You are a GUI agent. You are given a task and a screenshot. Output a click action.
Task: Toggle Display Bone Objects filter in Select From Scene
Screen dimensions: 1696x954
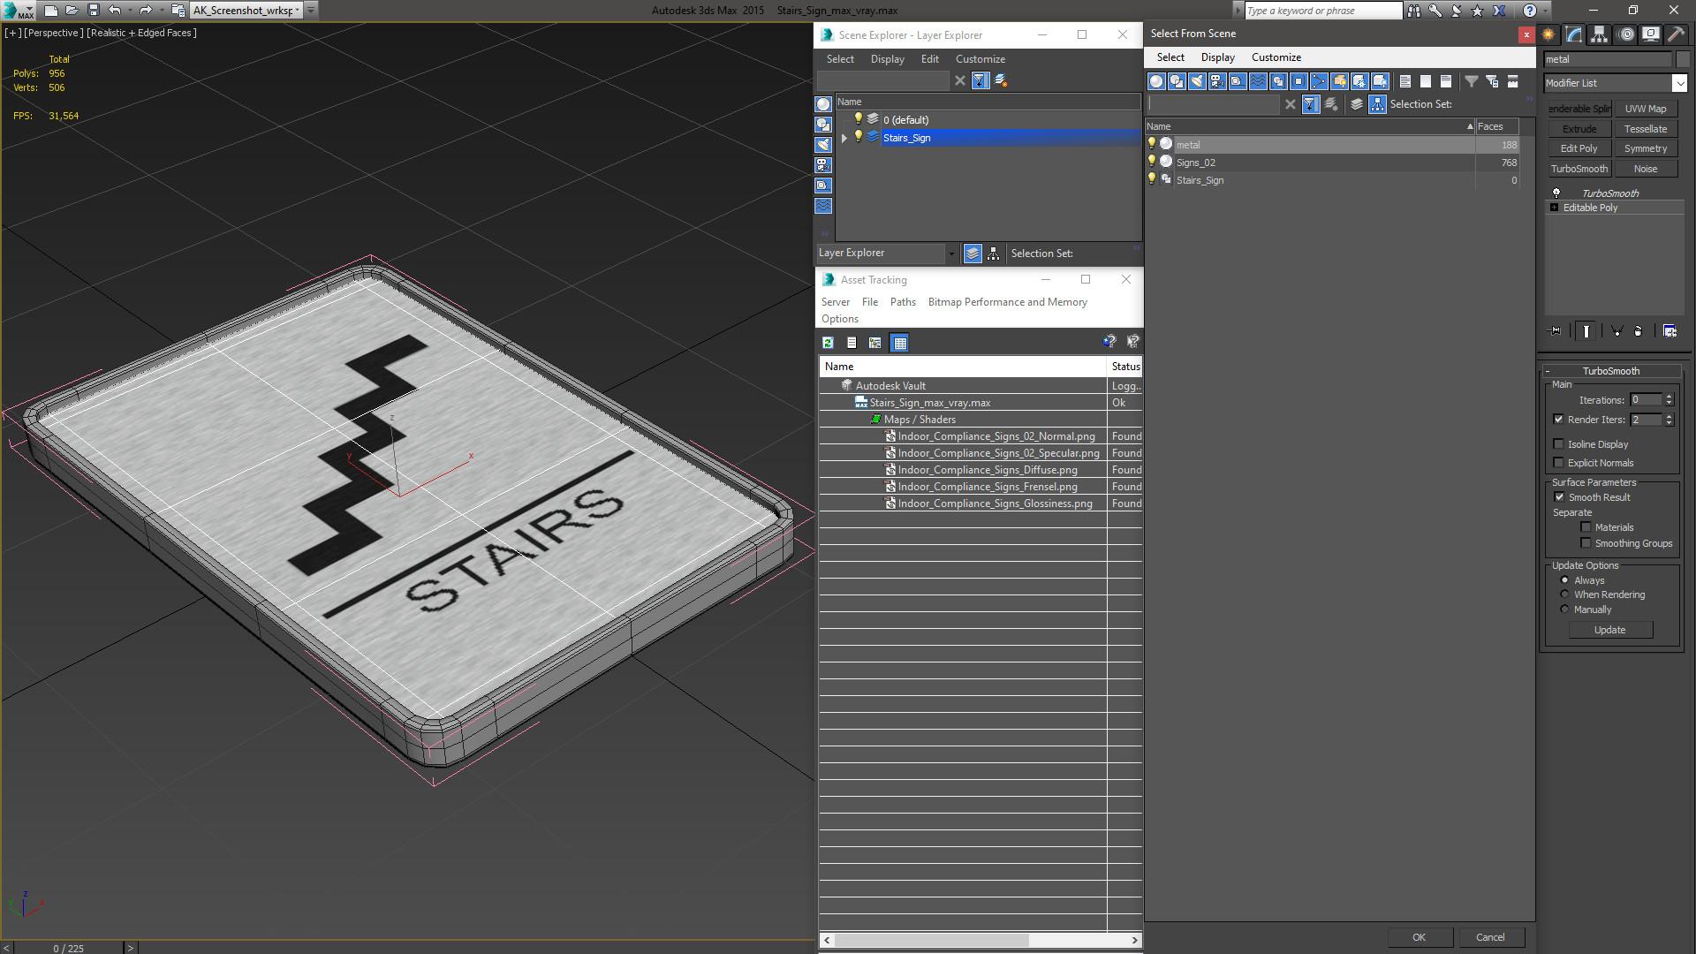[1319, 81]
